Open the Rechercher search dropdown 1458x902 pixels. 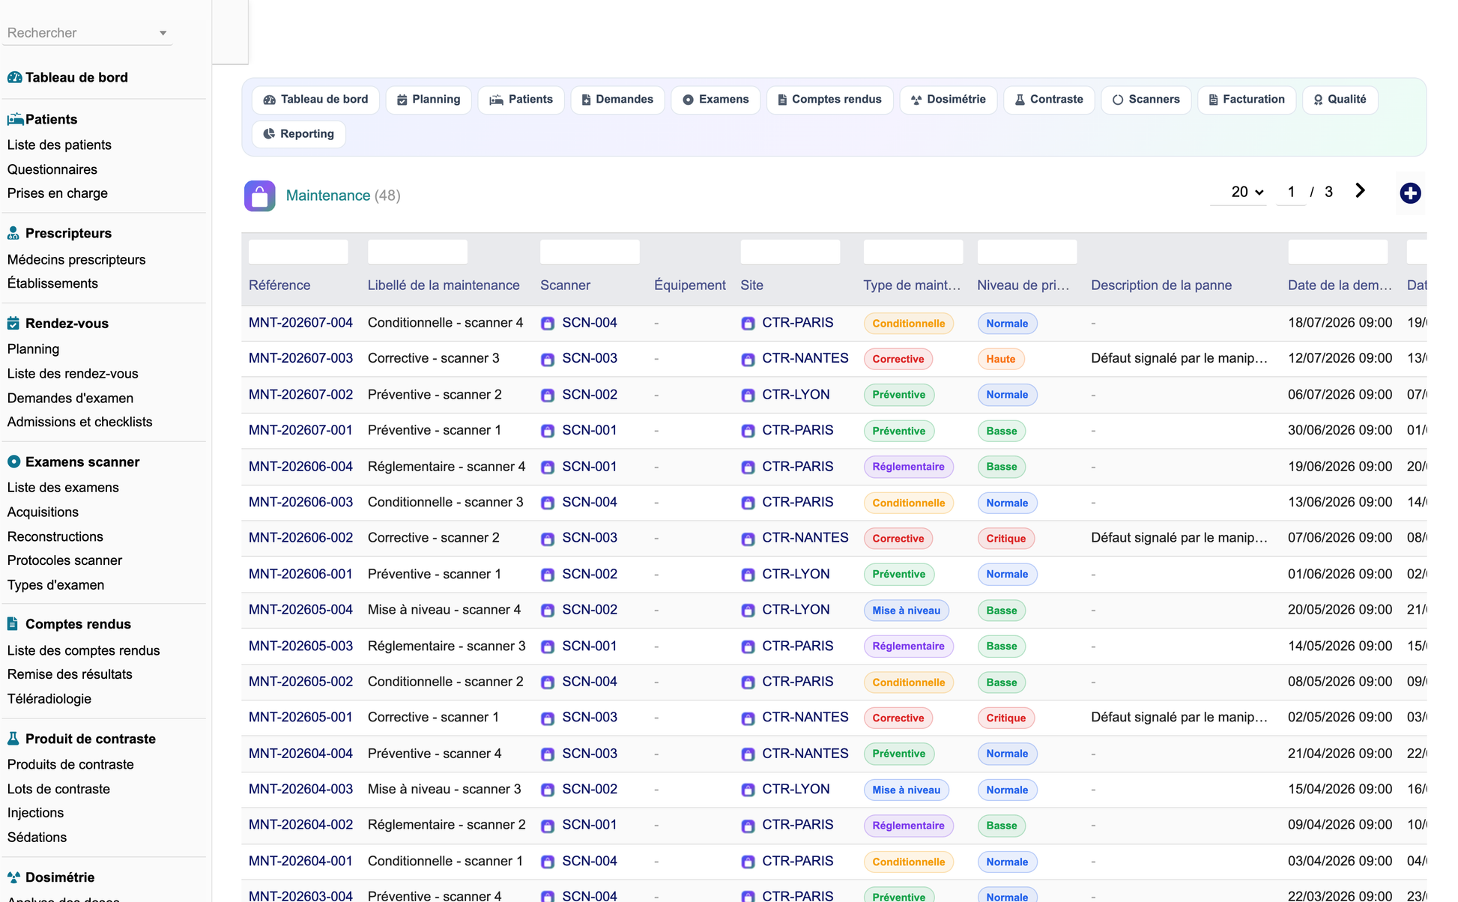pyautogui.click(x=87, y=33)
